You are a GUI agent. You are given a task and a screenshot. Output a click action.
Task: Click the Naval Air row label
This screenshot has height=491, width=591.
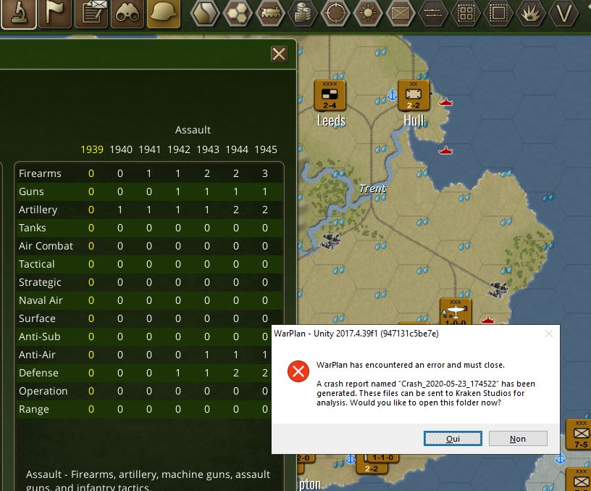(x=41, y=300)
